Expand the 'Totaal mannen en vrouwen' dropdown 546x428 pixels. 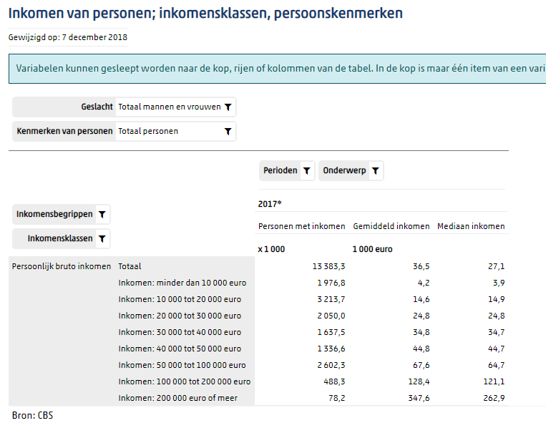pyautogui.click(x=170, y=107)
